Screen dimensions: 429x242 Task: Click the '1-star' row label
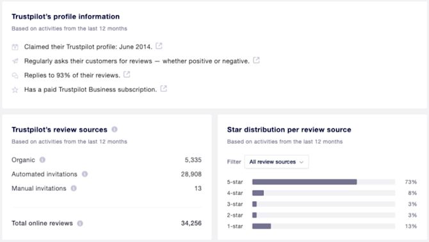[235, 226]
